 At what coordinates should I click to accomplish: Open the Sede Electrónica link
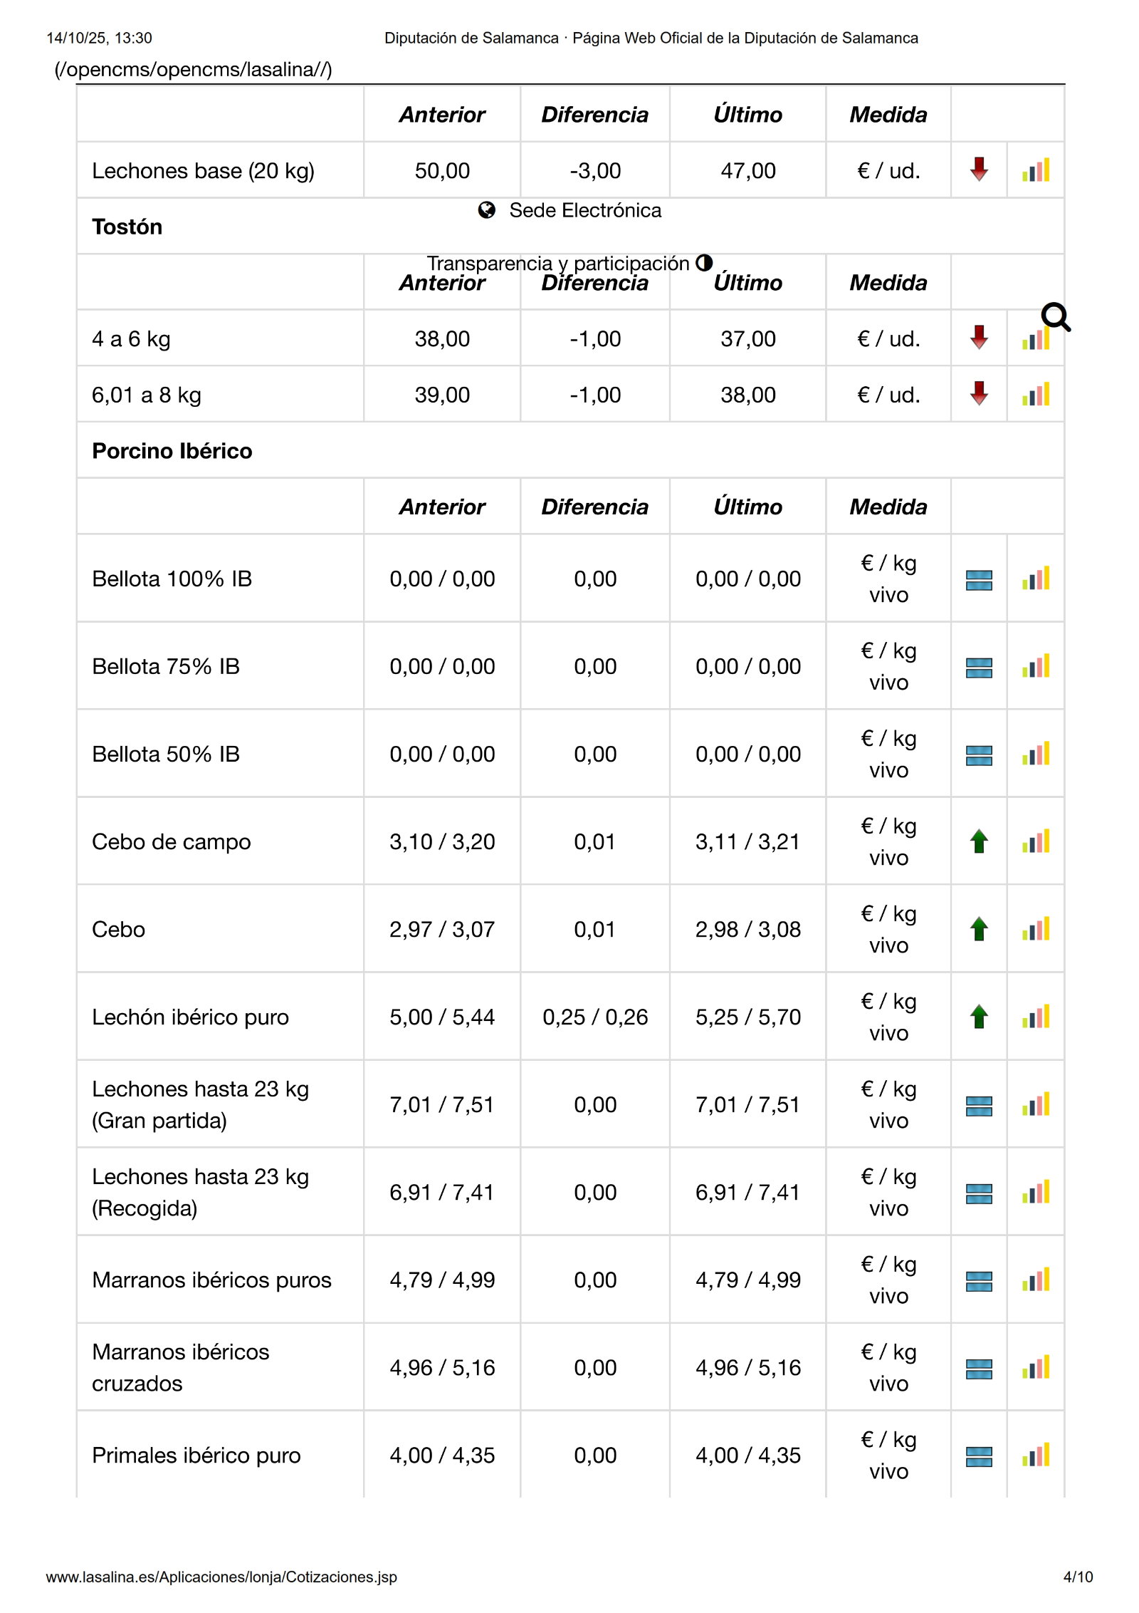pyautogui.click(x=584, y=211)
